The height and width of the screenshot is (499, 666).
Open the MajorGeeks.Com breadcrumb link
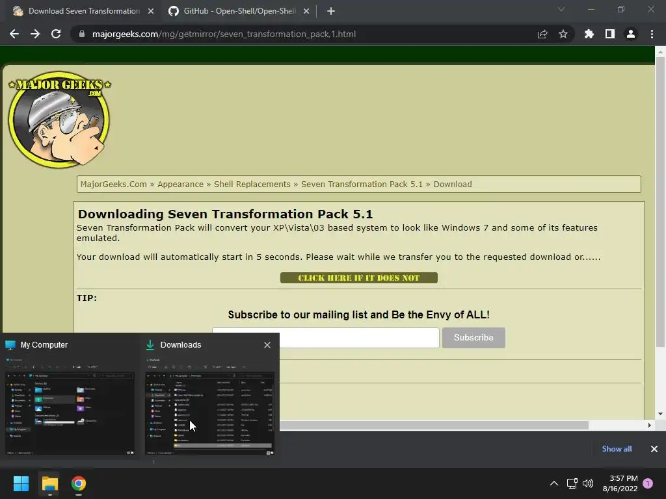113,184
